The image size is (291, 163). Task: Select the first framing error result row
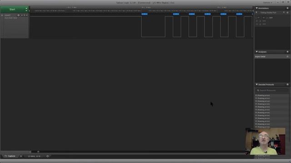click(272, 96)
